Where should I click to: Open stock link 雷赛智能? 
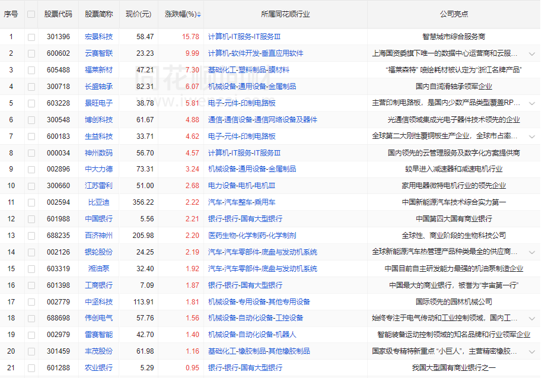(98, 335)
